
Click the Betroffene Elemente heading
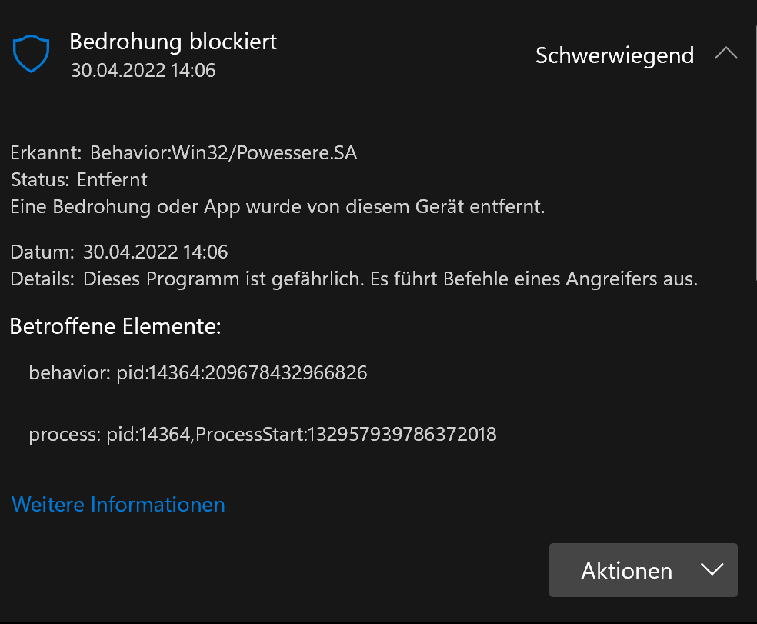point(115,326)
